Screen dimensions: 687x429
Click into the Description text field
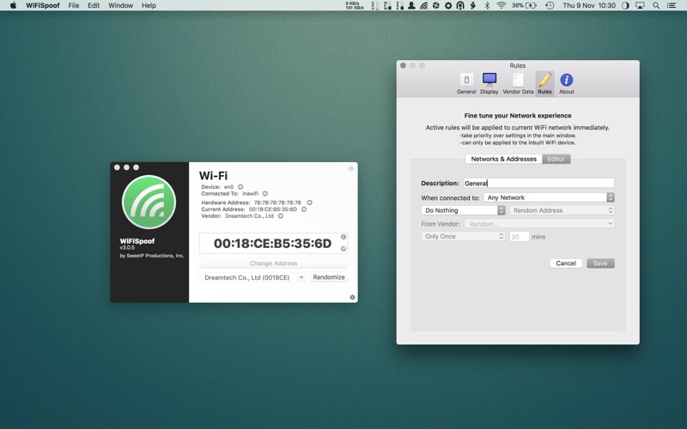538,183
